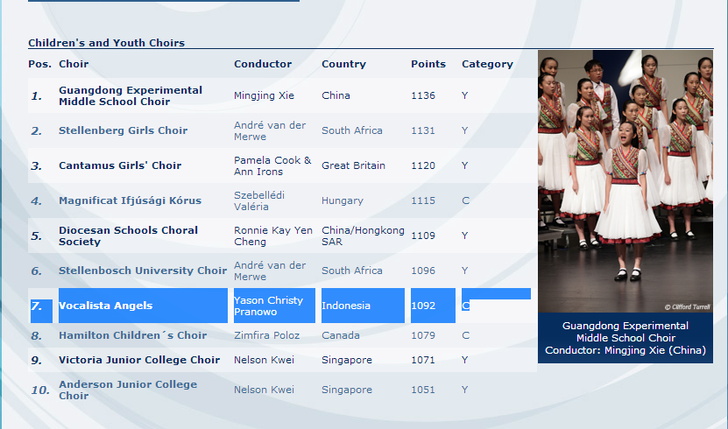Click points value 1071
This screenshot has height=429, width=728.
coord(423,360)
